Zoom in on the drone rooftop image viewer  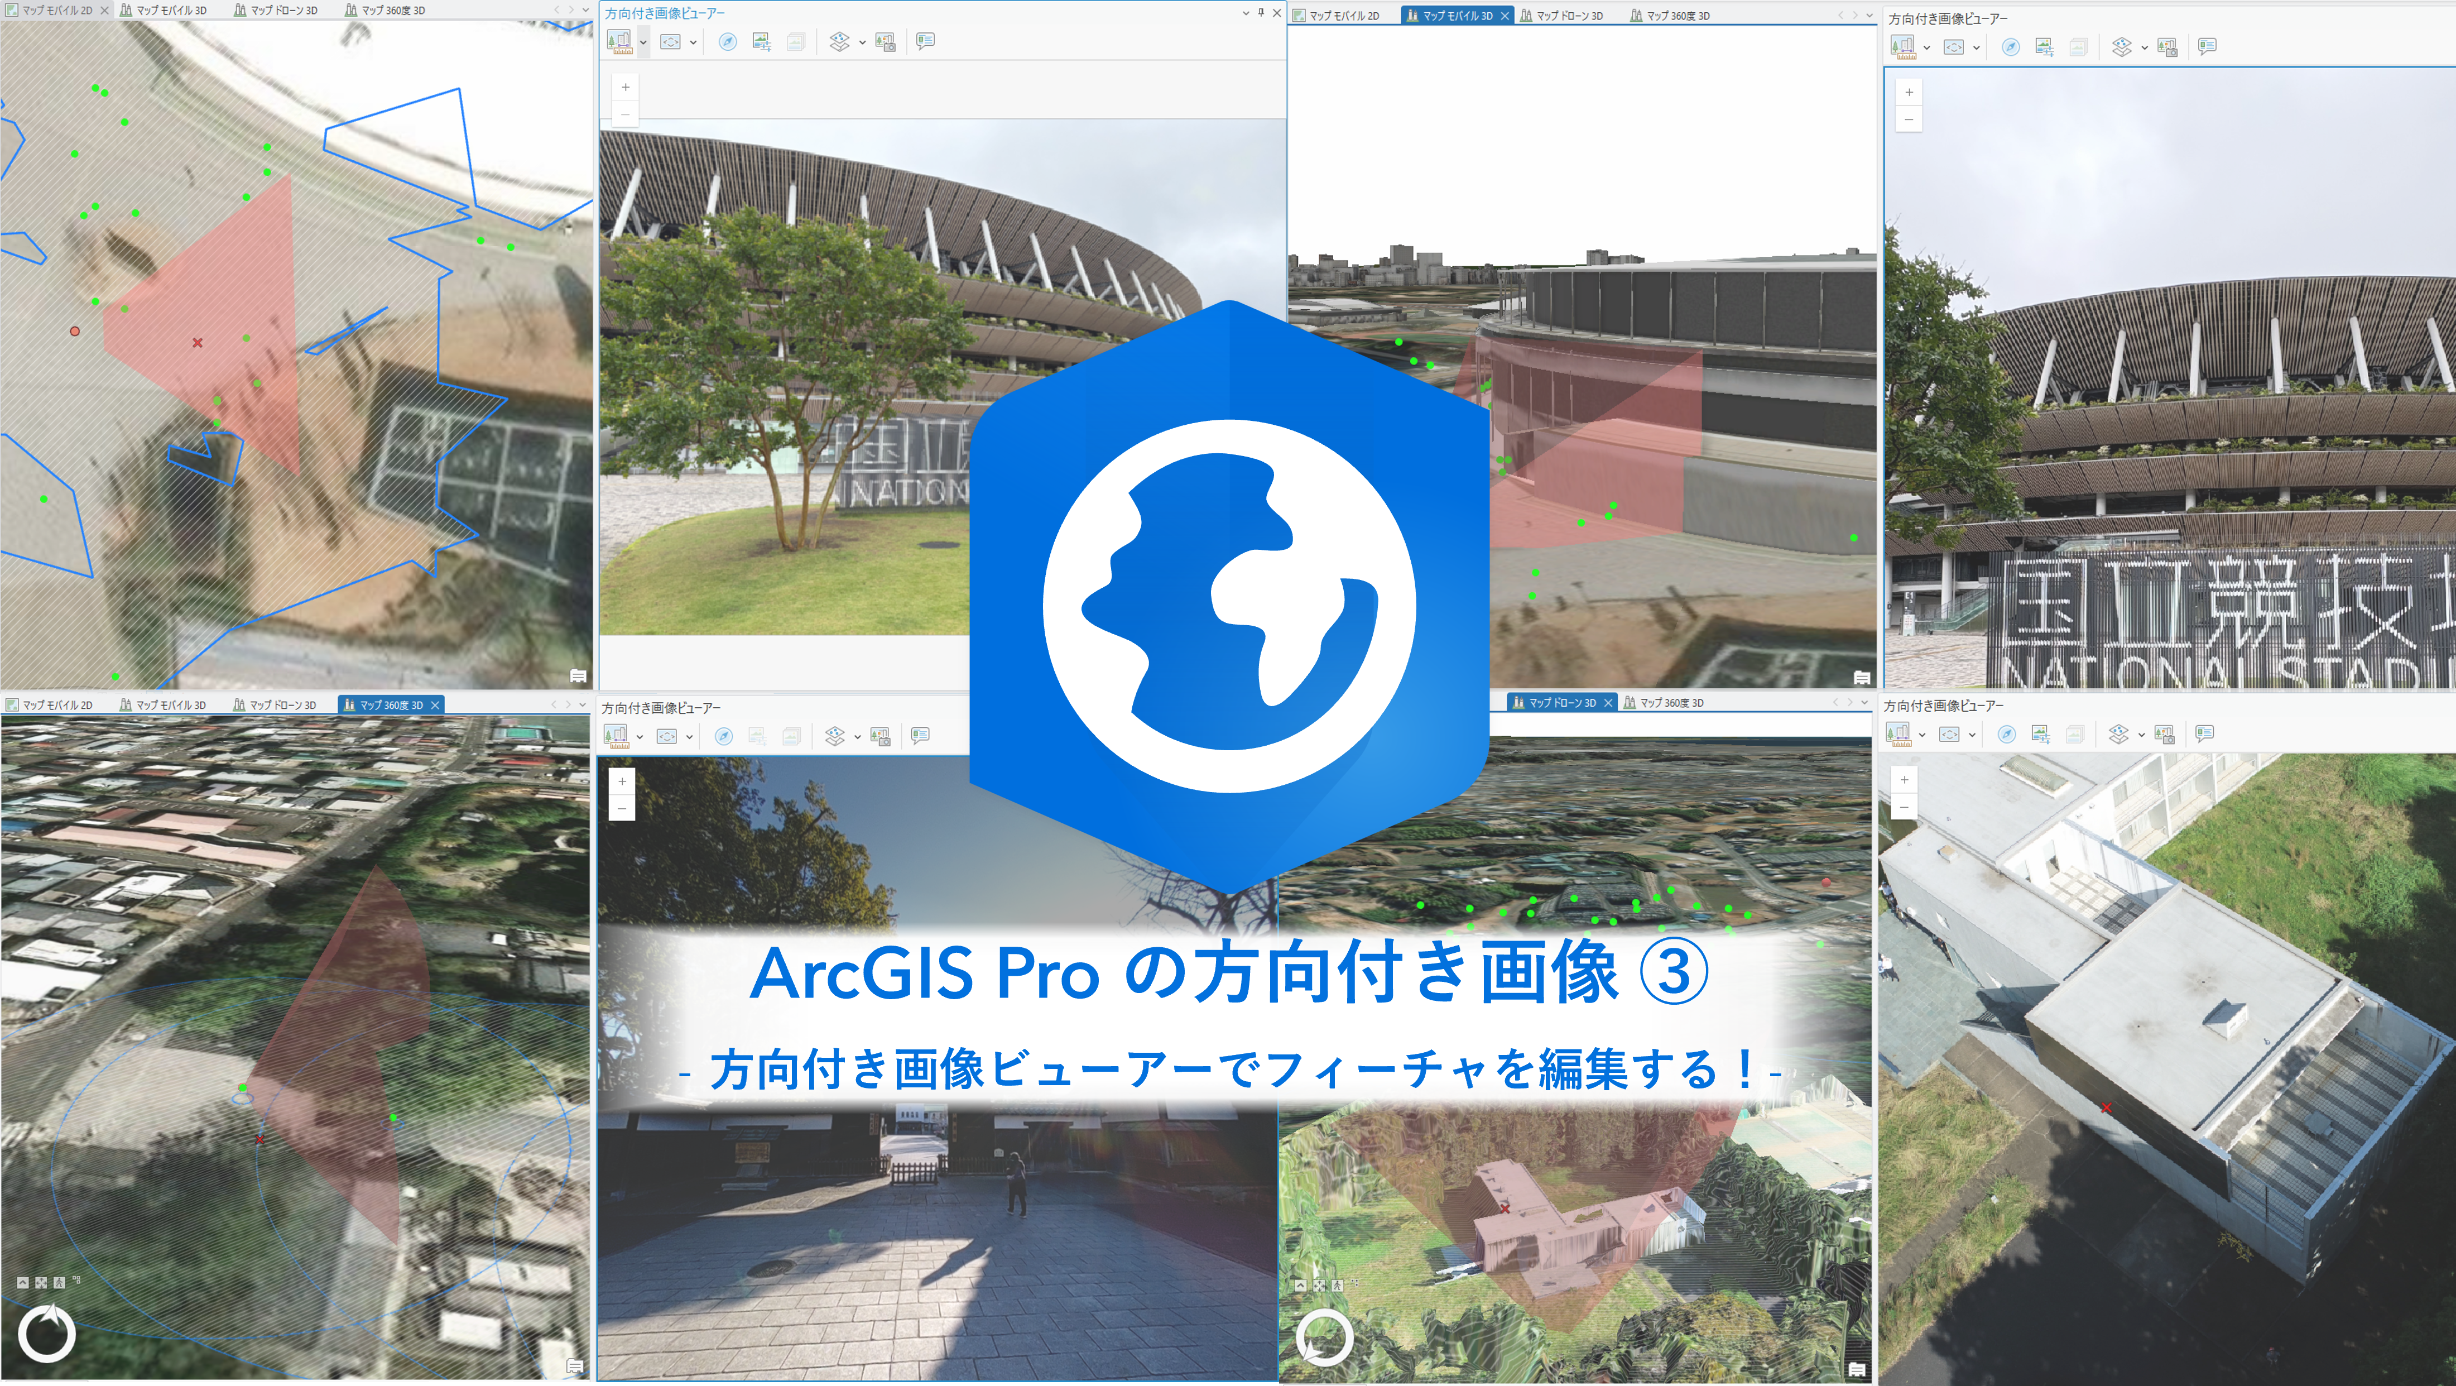pos(1904,779)
